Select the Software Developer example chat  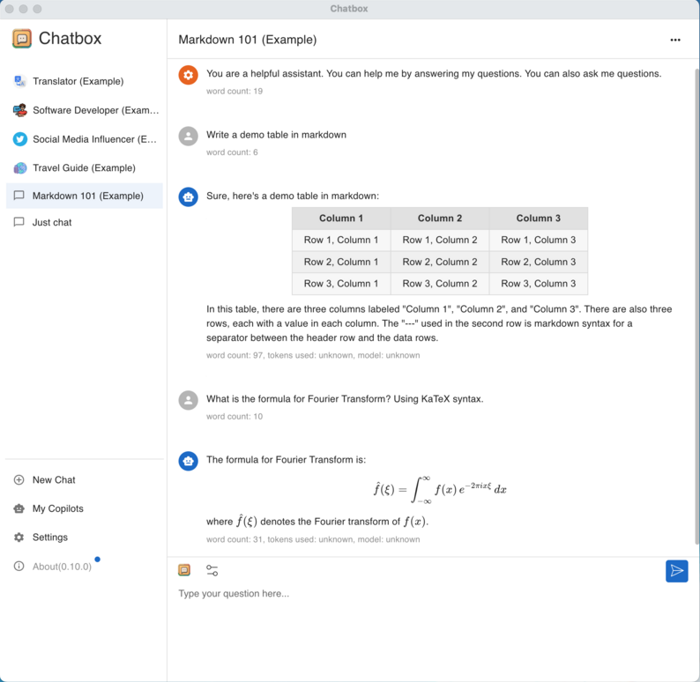[85, 110]
